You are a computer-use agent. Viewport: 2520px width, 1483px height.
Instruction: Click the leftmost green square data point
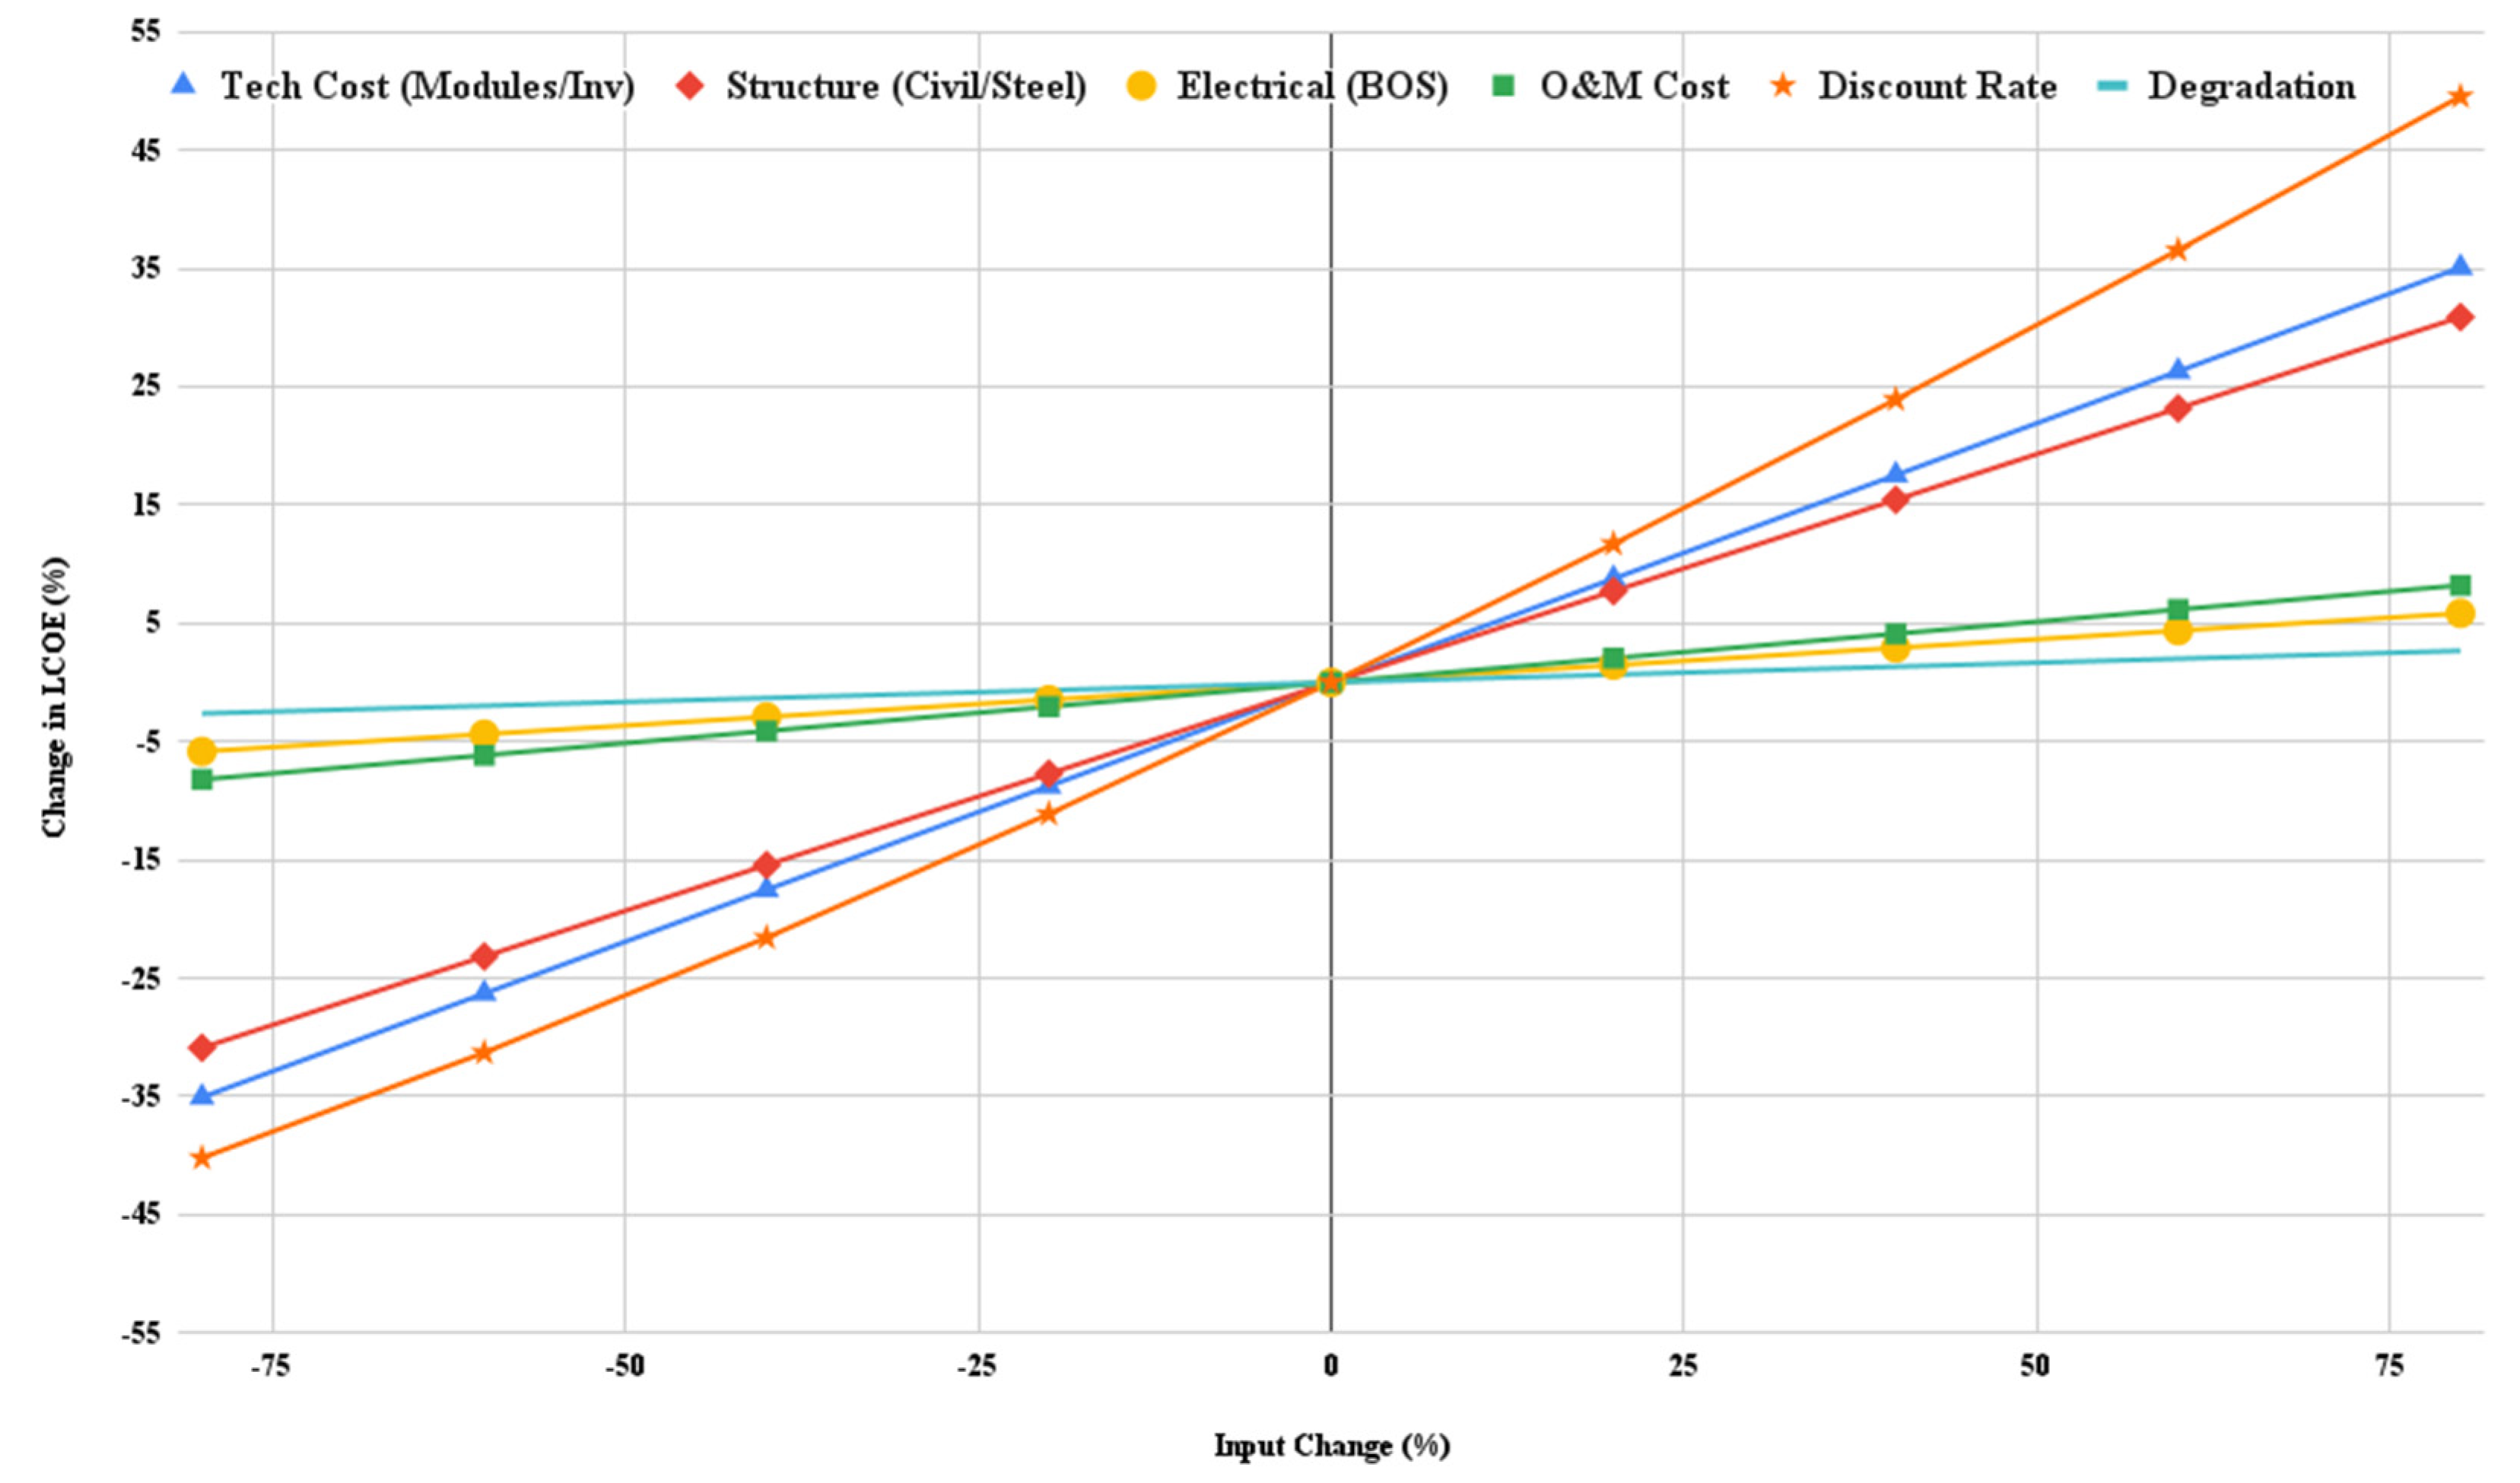coord(202,779)
